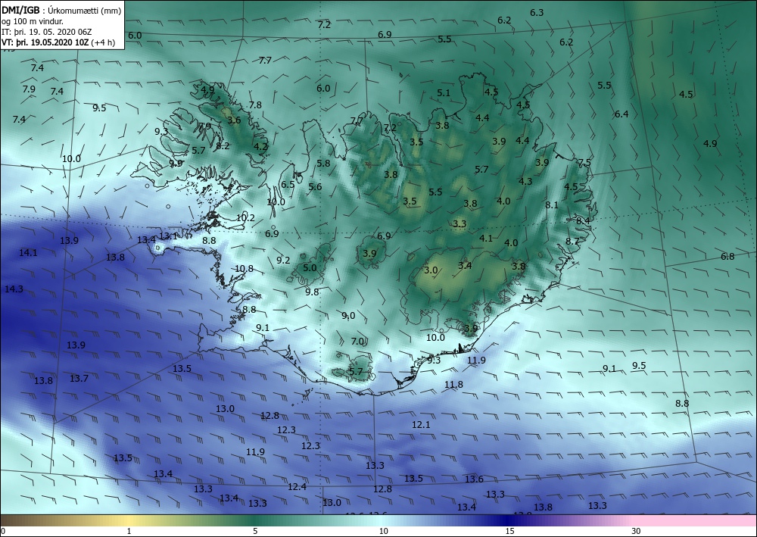757x537 pixels.
Task: Click the legend tick label '0'
Action: point(3,531)
